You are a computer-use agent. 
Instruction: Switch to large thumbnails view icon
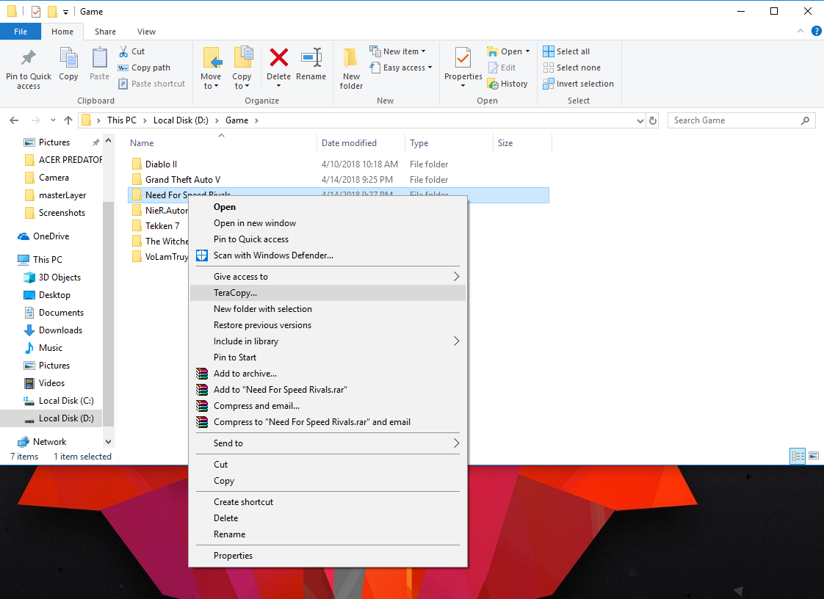click(x=814, y=456)
